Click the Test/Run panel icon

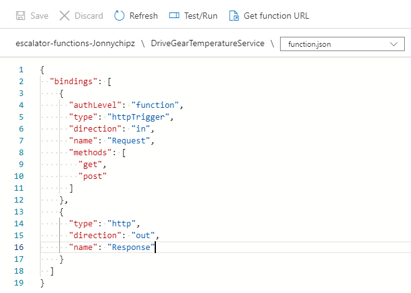tap(175, 16)
